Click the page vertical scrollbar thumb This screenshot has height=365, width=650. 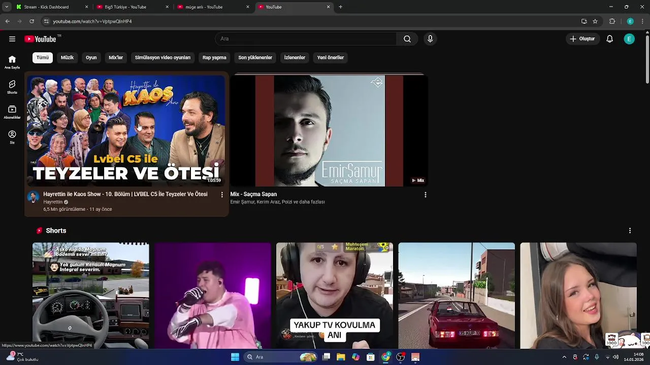(x=647, y=58)
